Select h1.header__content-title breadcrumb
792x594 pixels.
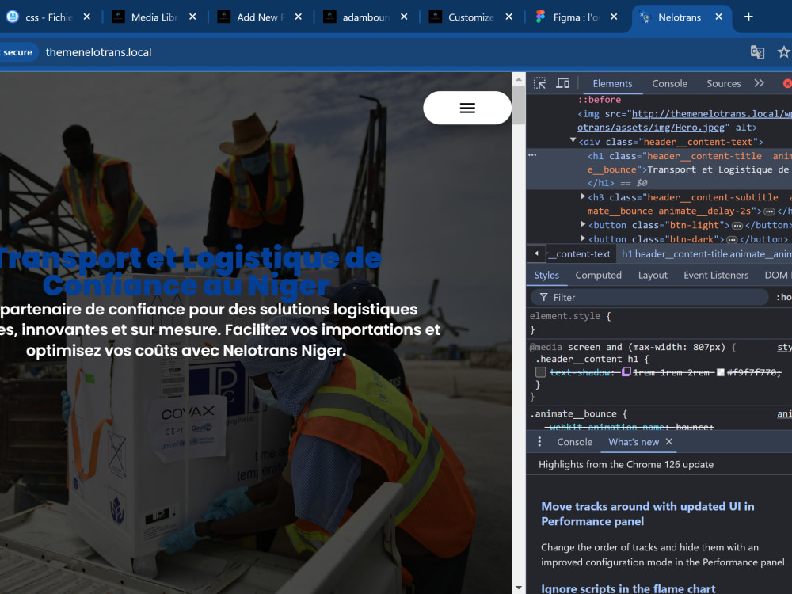pyautogui.click(x=706, y=253)
